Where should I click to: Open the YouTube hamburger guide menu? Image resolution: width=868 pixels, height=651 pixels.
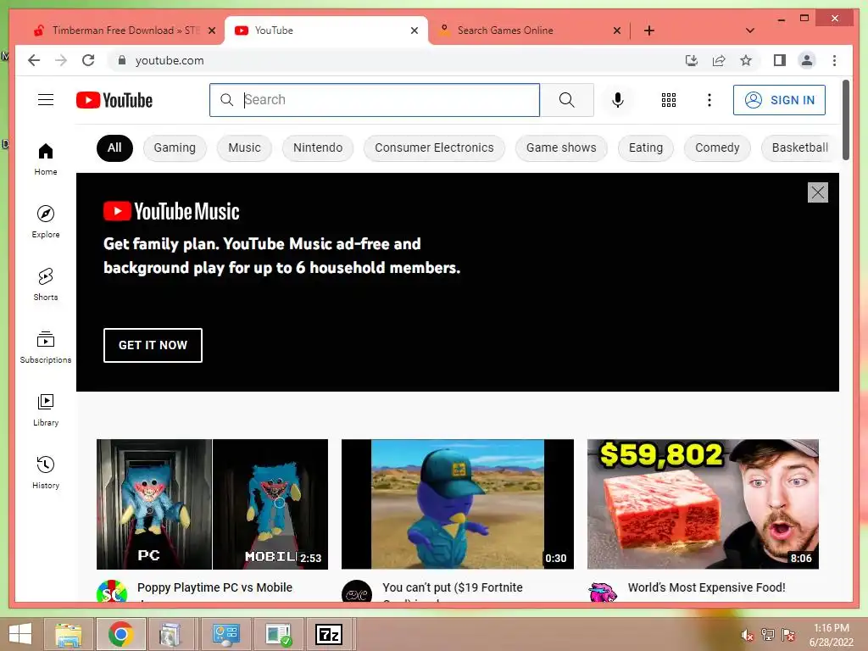(46, 100)
